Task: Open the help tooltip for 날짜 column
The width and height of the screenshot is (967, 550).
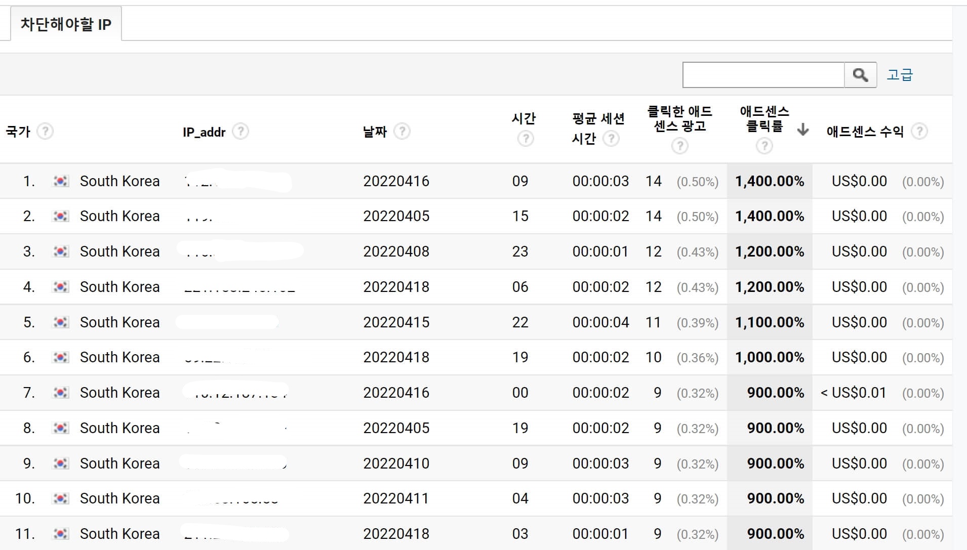Action: 402,132
